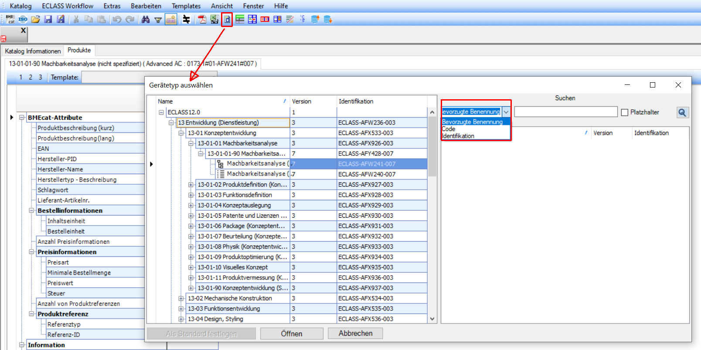701x350 pixels.
Task: Click the Suchen text input field
Action: (565, 112)
